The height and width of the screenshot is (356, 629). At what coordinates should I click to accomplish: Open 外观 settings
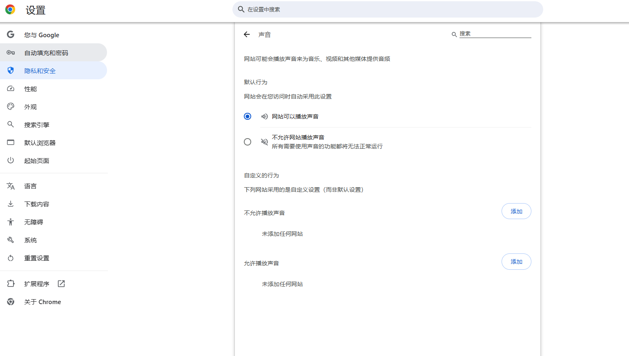(54, 107)
